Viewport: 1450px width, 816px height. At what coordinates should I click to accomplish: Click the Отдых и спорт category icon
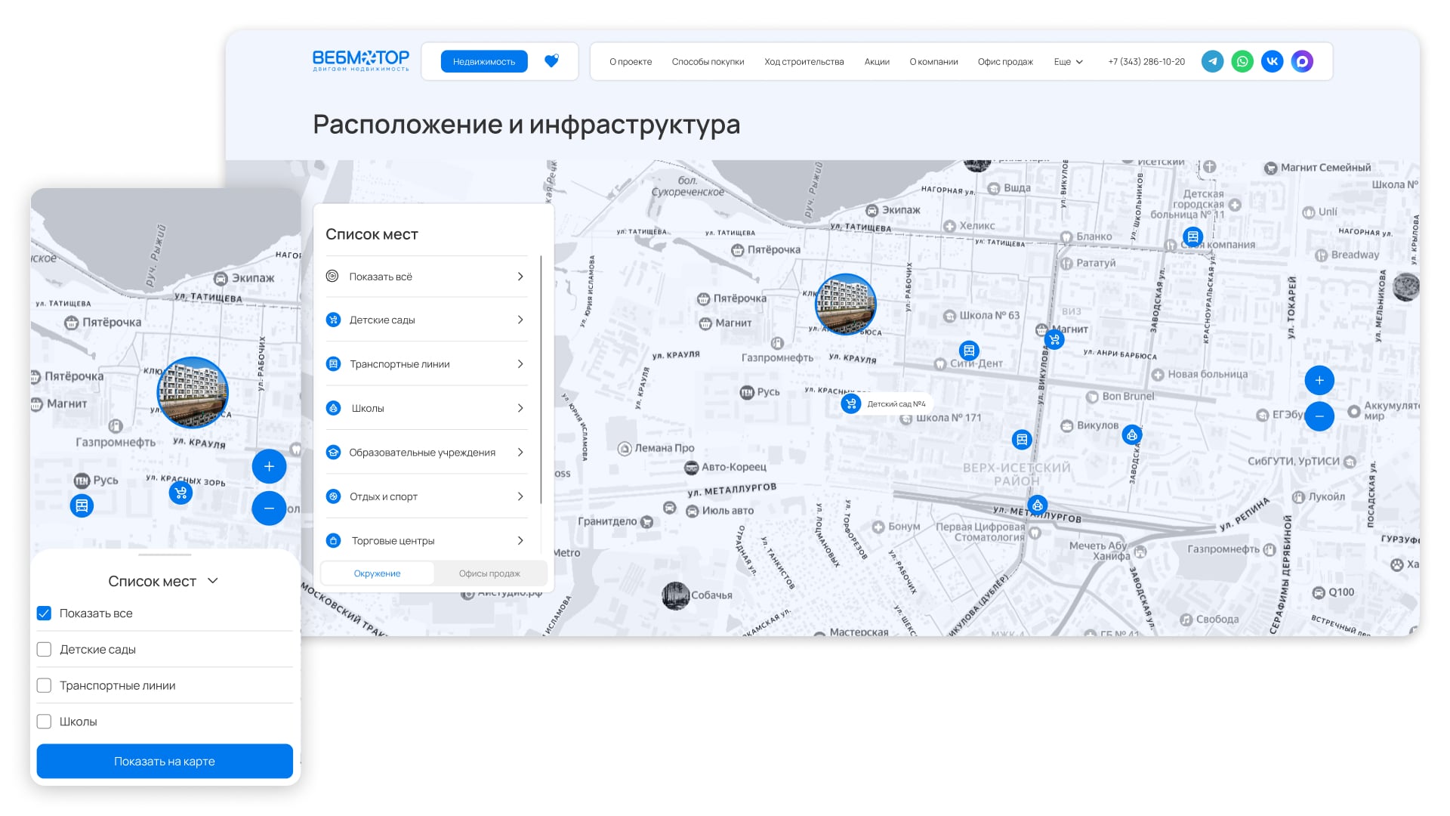(x=333, y=496)
